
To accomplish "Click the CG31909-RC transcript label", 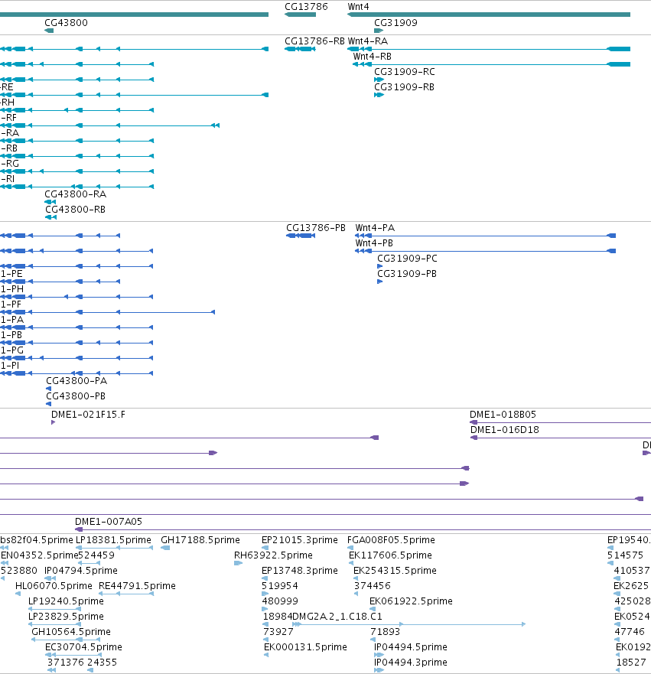I will (405, 72).
